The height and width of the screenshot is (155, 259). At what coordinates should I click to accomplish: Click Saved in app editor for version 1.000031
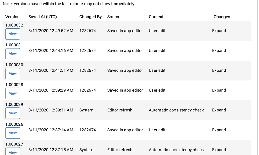[x=125, y=51]
